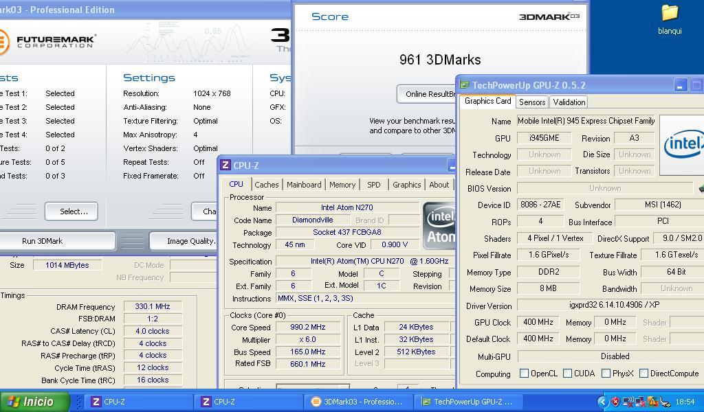The height and width of the screenshot is (412, 704).
Task: Click the i945GME GPU field
Action: pos(544,138)
